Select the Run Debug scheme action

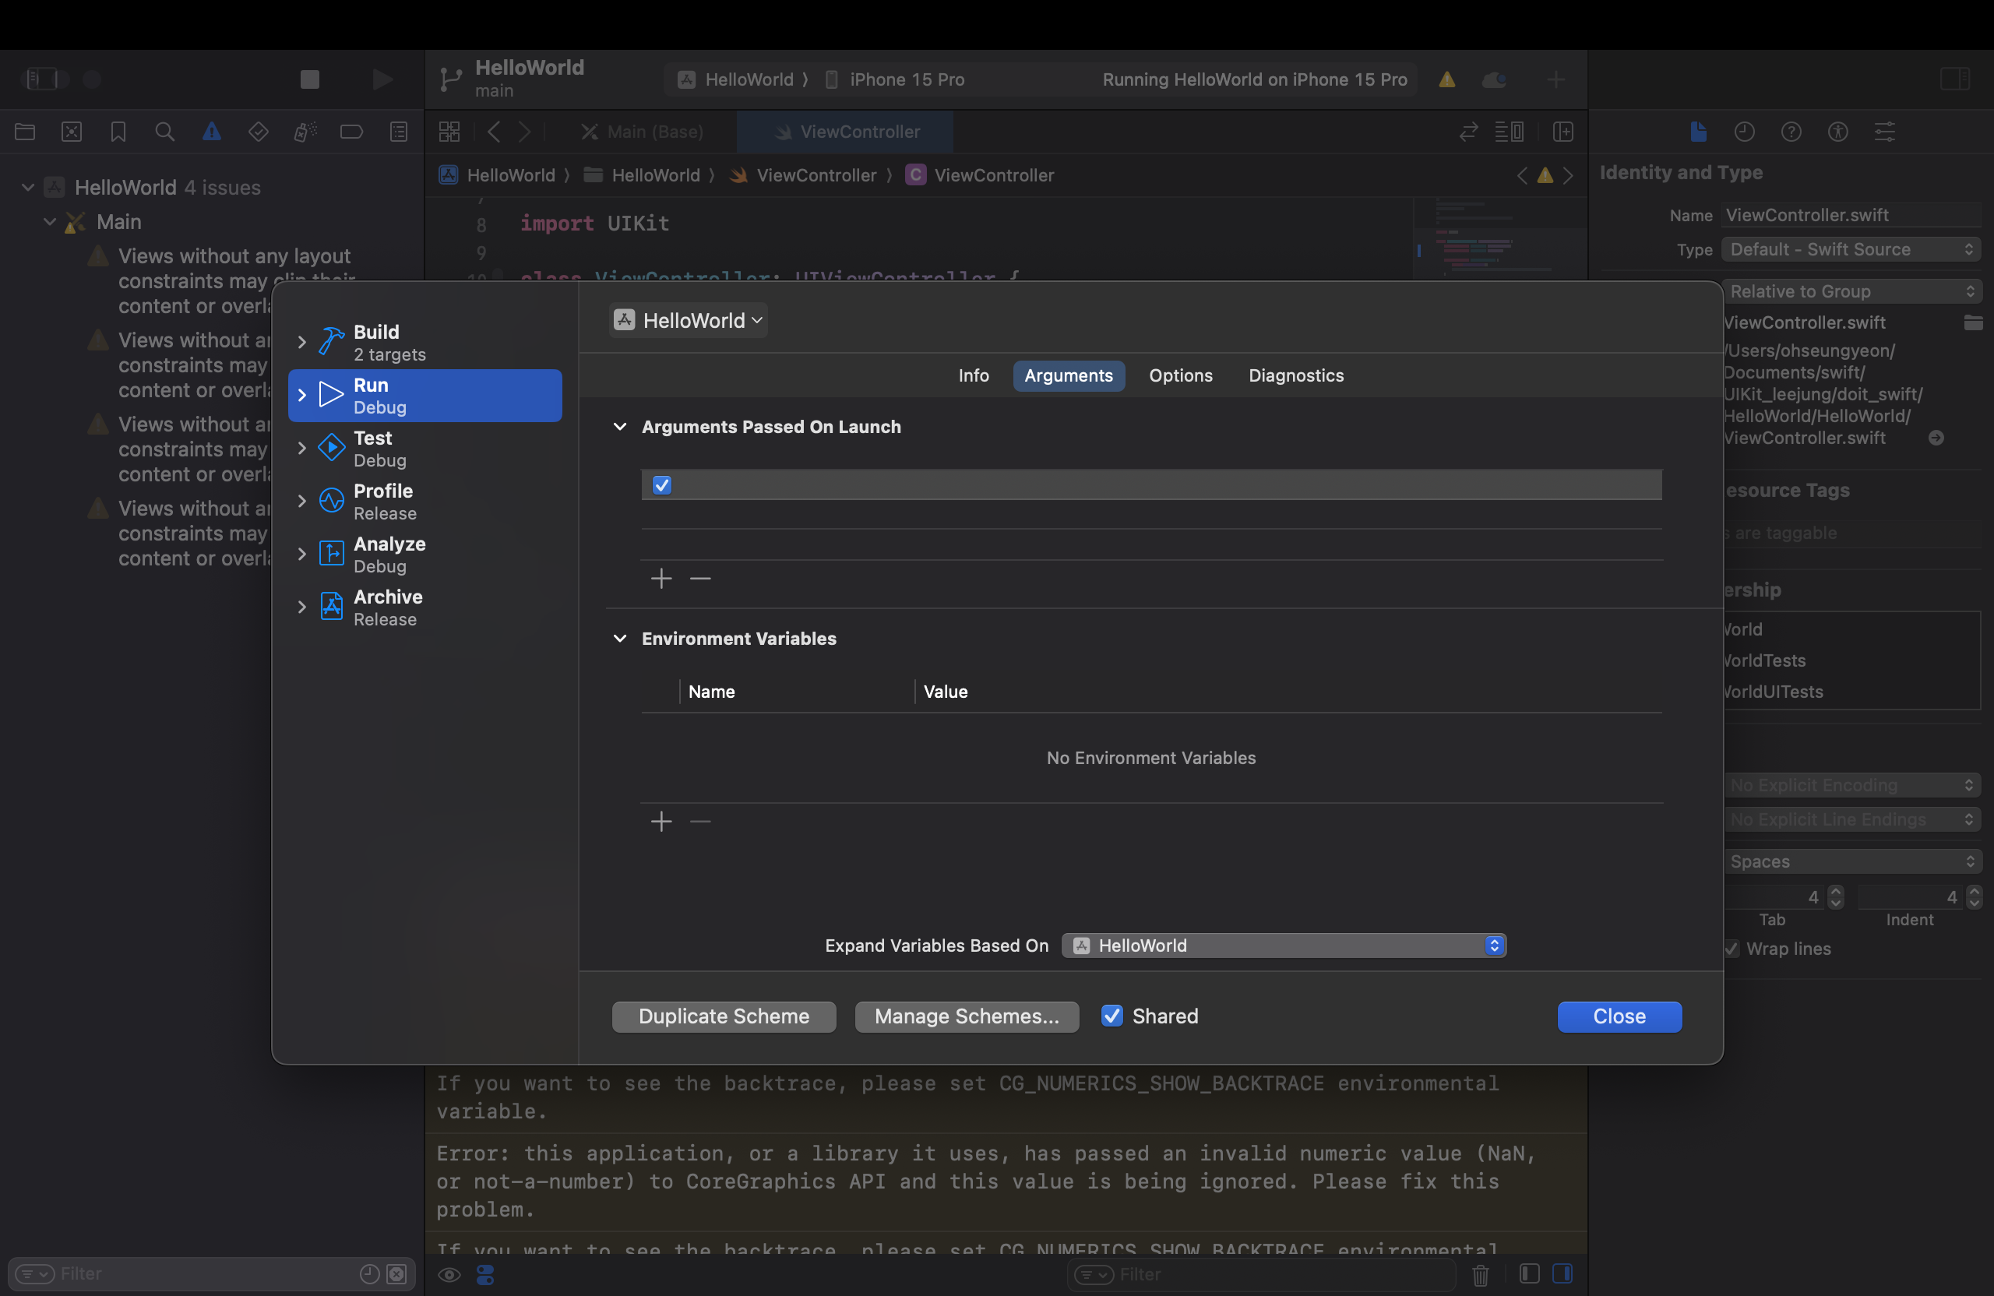[425, 396]
